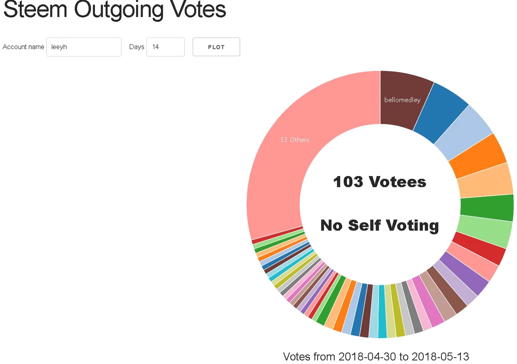Image resolution: width=517 pixels, height=364 pixels.
Task: Select the 53 Others pink slice
Action: pos(295,140)
